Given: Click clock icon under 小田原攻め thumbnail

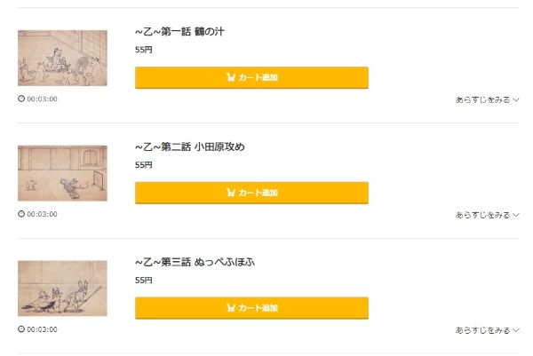Looking at the screenshot, I should [x=21, y=214].
